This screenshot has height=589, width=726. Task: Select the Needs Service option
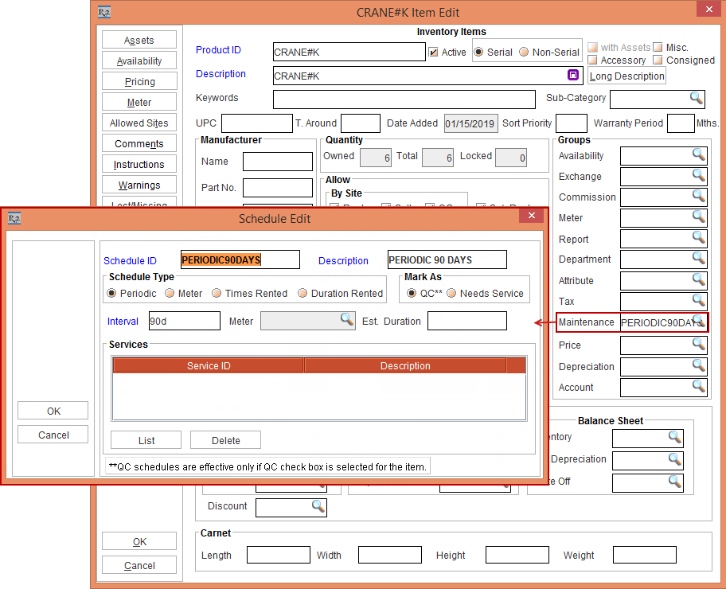pos(452,294)
